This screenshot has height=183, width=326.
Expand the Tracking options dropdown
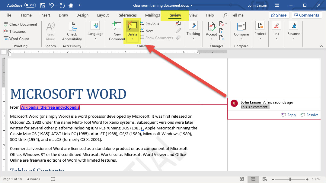[x=193, y=39]
